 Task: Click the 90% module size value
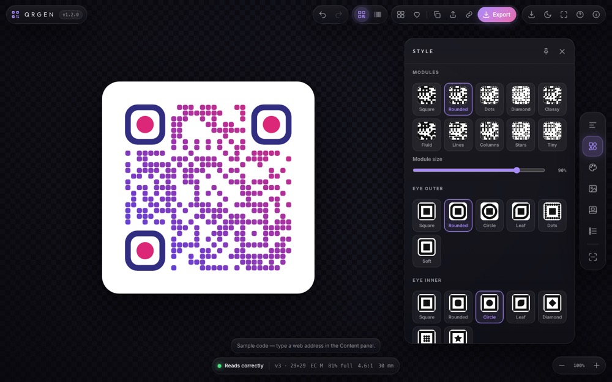pos(562,171)
